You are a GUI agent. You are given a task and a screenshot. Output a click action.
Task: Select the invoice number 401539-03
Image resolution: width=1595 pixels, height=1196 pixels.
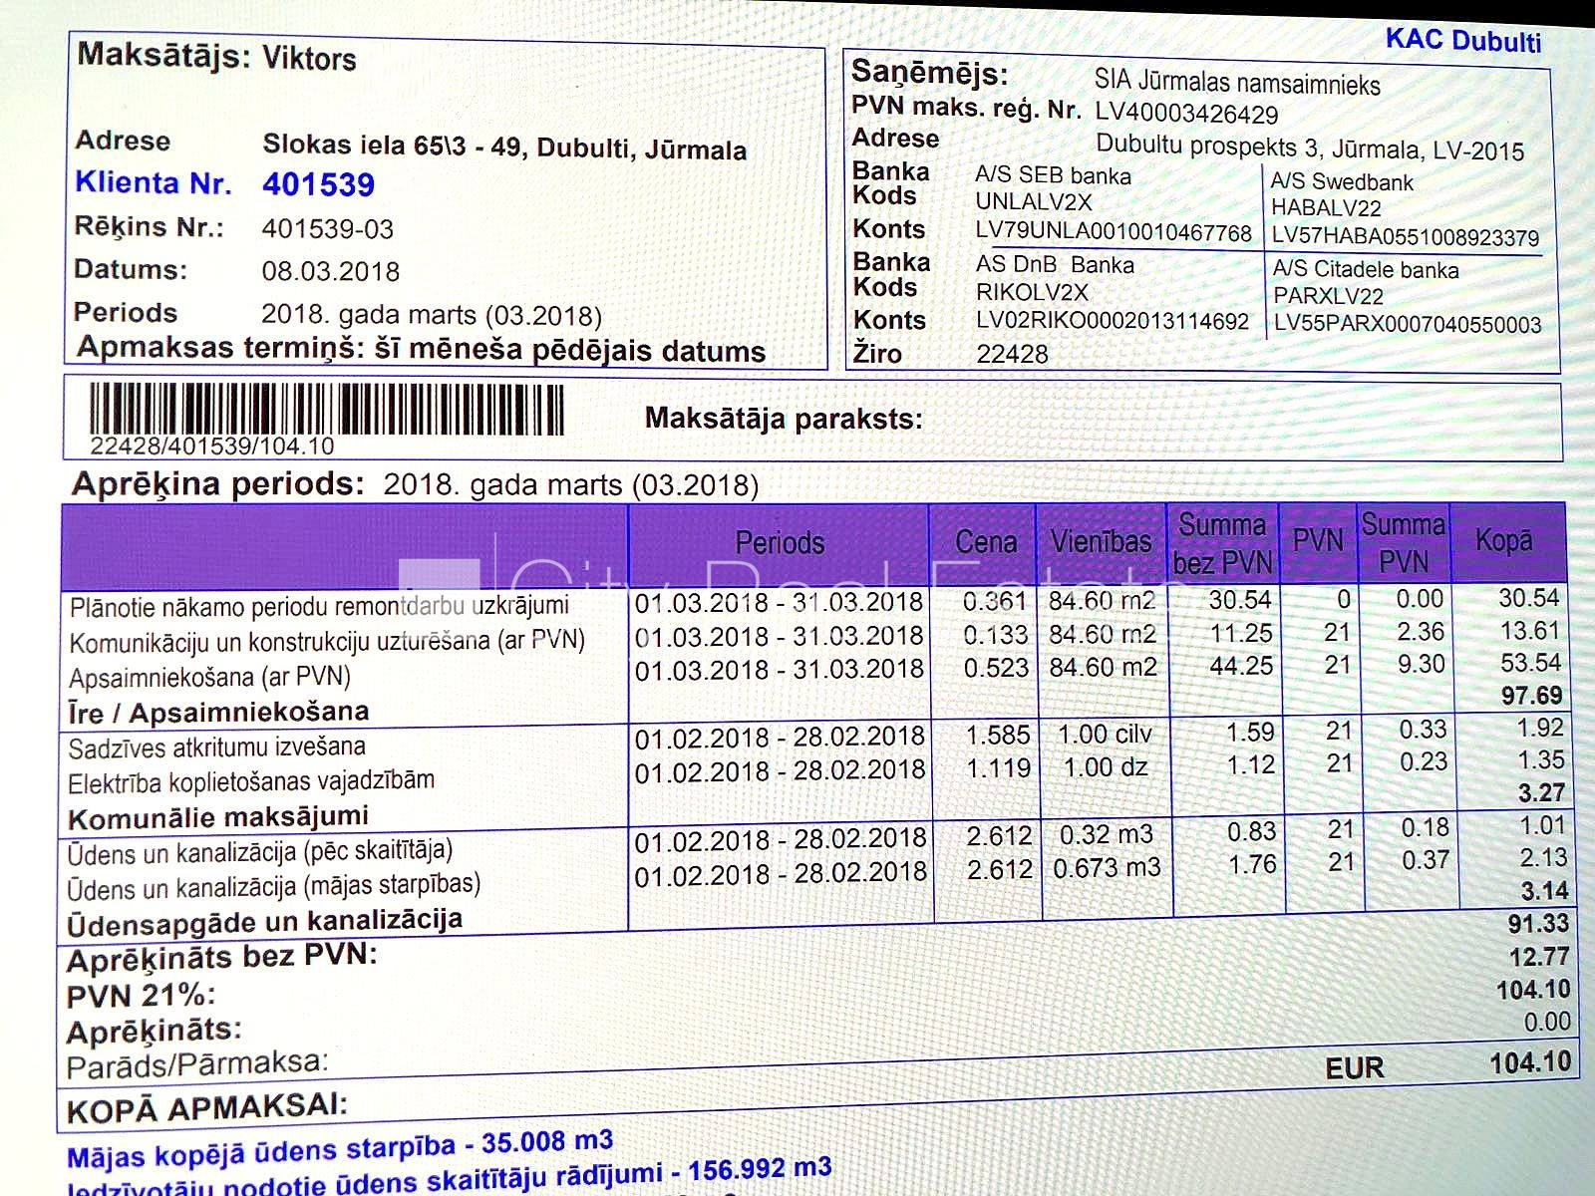pyautogui.click(x=327, y=229)
